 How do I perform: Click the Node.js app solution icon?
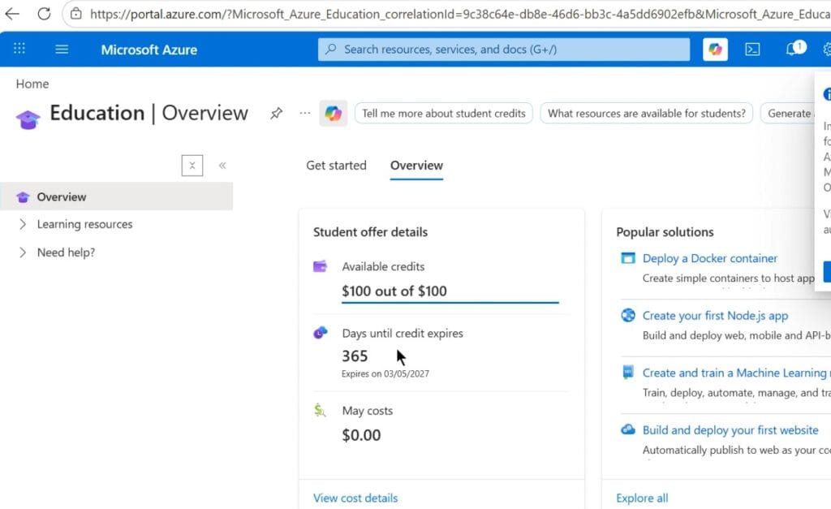pos(628,316)
